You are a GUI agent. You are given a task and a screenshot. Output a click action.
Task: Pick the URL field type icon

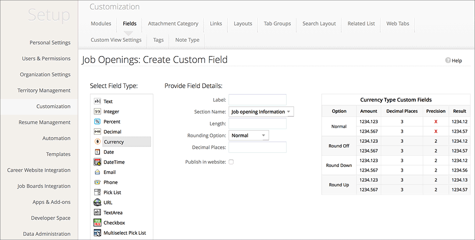tap(97, 203)
